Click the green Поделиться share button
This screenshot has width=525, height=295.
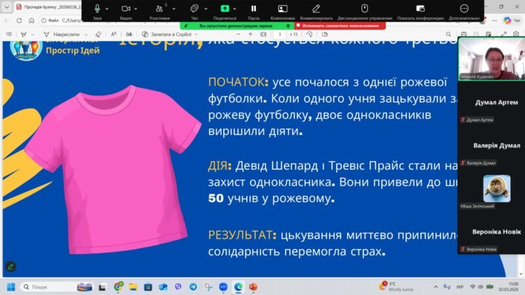(x=225, y=9)
